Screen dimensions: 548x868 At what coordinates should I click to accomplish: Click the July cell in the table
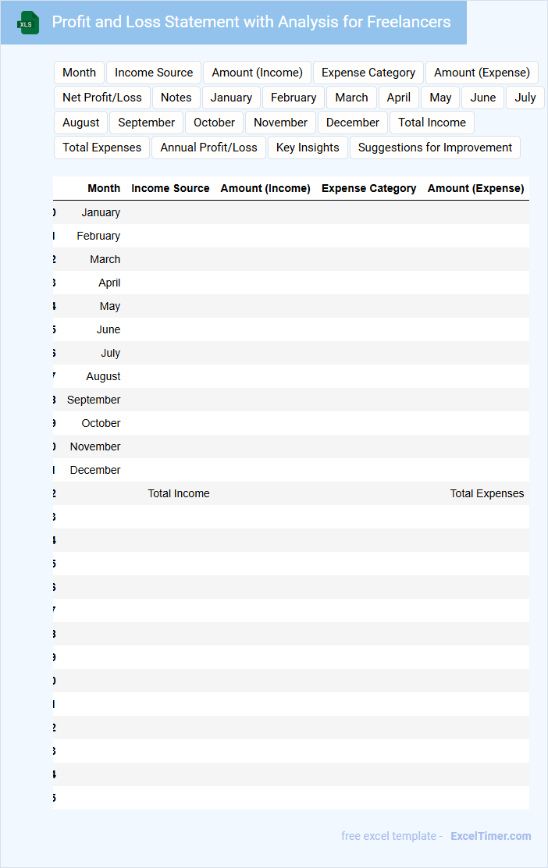point(110,353)
